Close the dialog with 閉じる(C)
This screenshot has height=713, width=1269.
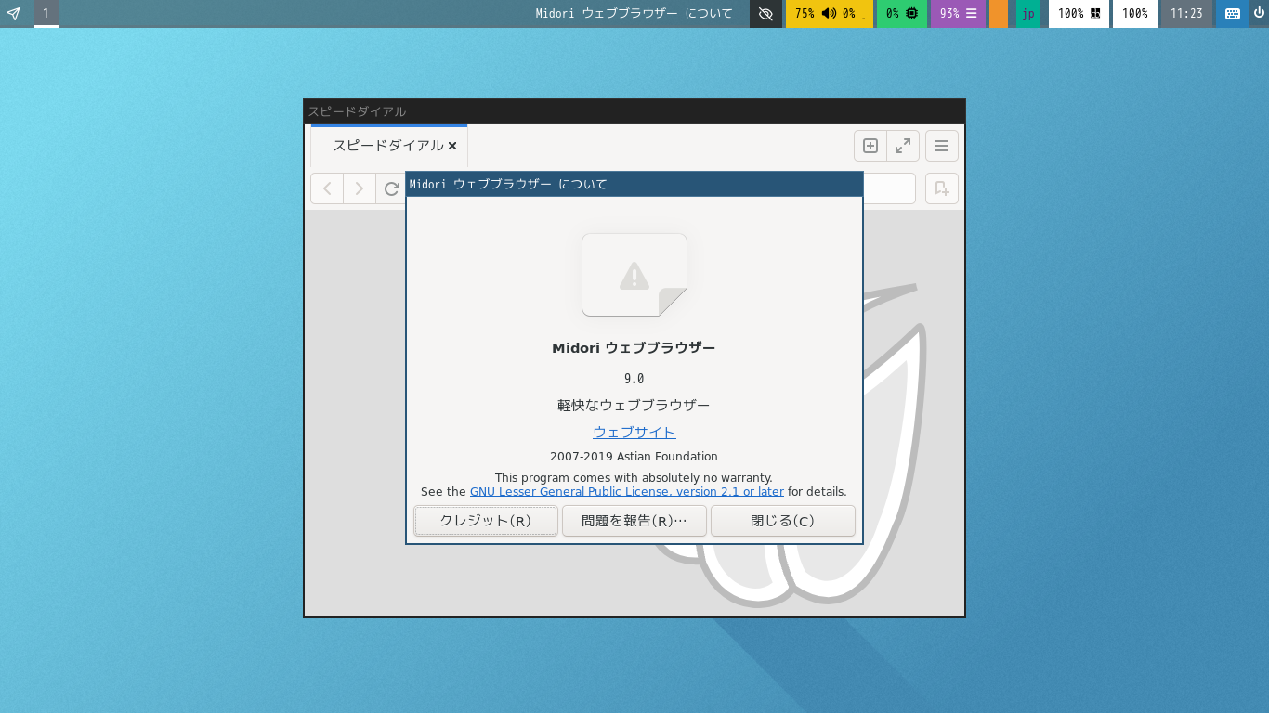click(782, 521)
